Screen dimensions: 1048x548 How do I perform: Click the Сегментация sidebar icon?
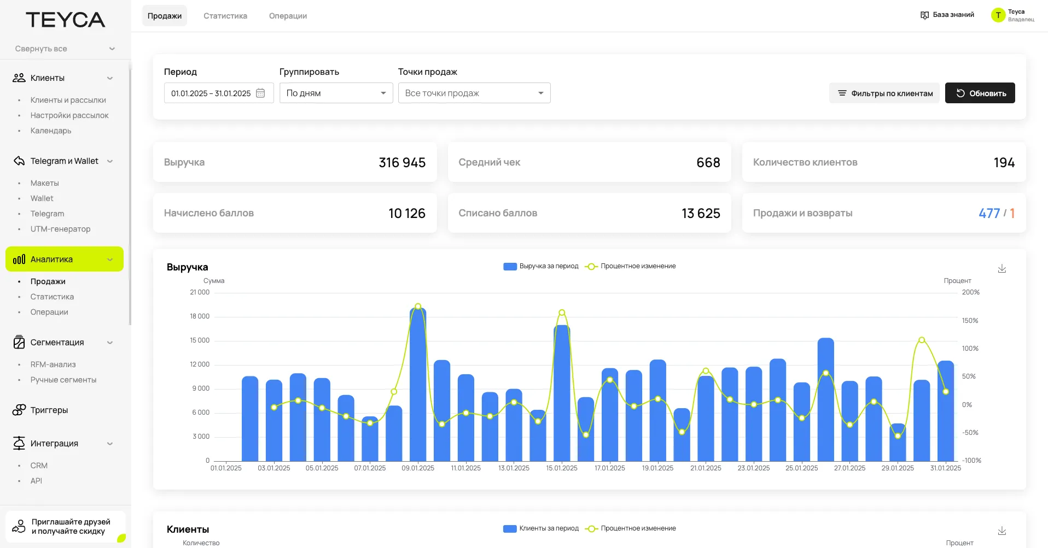click(x=19, y=343)
